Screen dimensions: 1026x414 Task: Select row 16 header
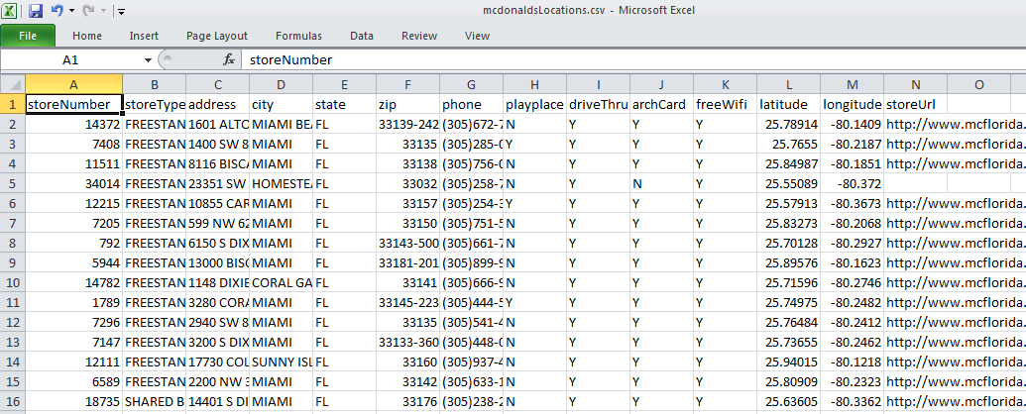(x=13, y=399)
